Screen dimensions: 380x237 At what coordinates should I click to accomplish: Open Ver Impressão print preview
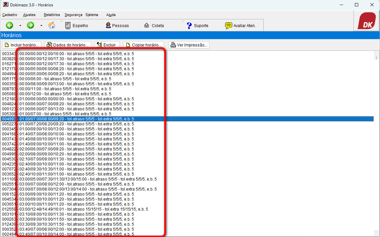point(189,45)
